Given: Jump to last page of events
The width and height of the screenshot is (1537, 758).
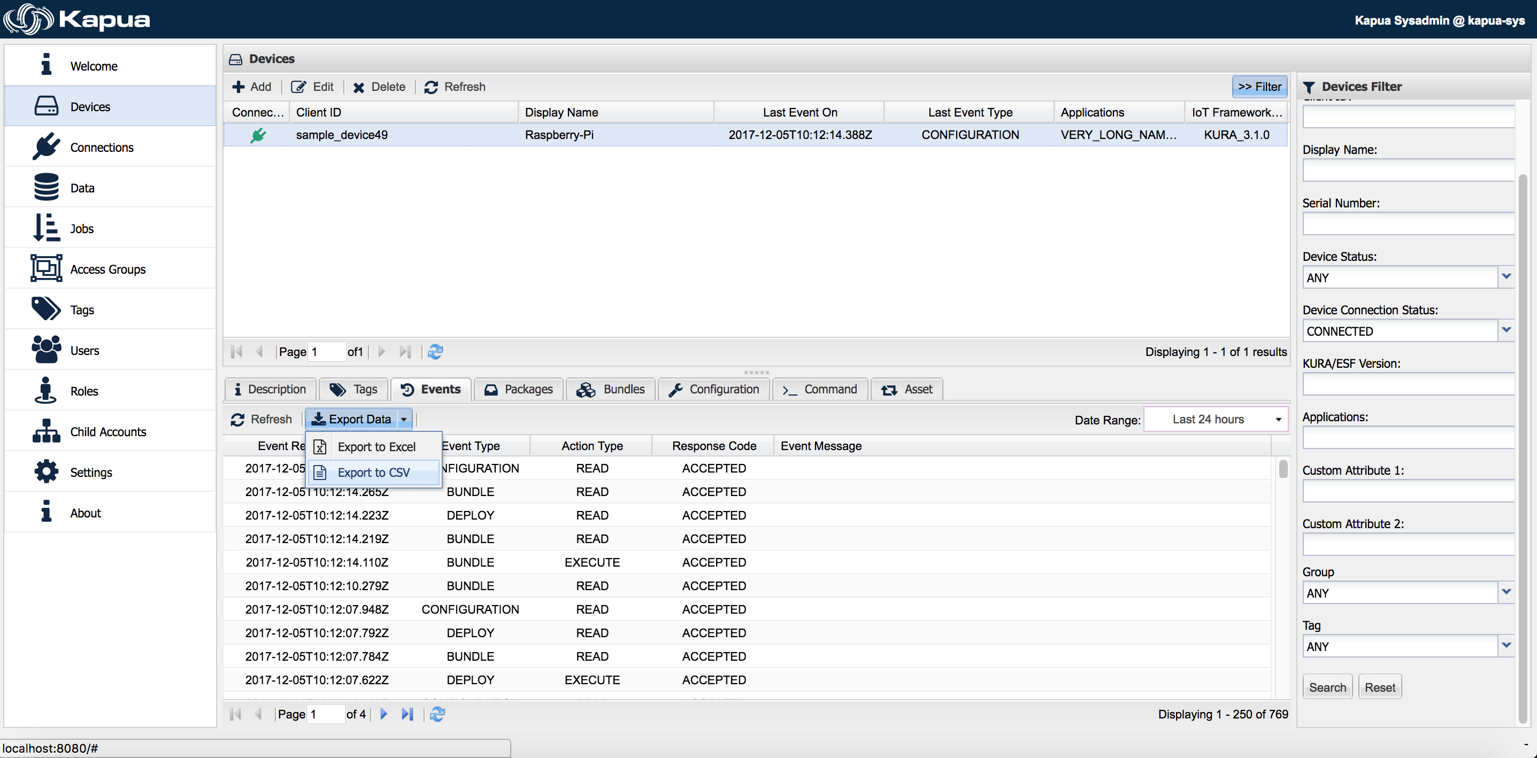Looking at the screenshot, I should click(407, 714).
